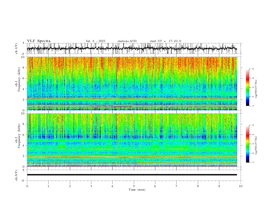This screenshot has width=271, height=209.
Task: Click time axis tick label "7"
Action: [177, 186]
